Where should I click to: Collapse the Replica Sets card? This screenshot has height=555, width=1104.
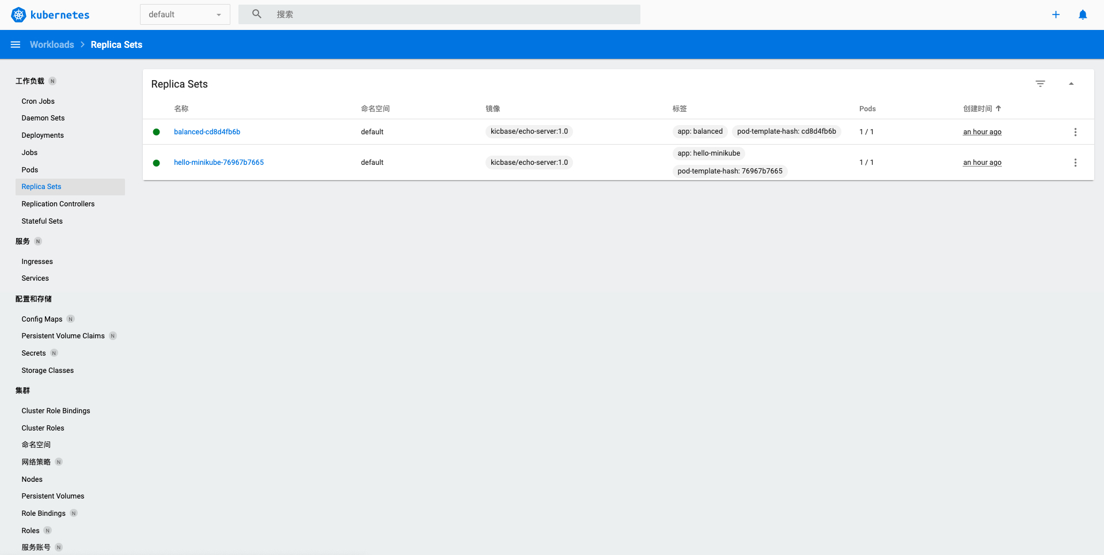point(1071,84)
